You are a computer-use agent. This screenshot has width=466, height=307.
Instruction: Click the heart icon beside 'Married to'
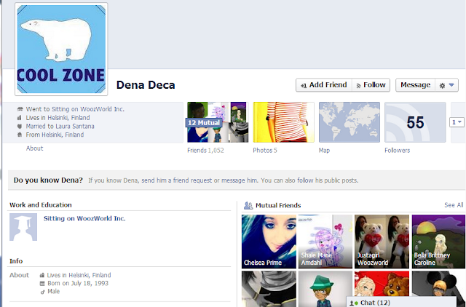click(20, 126)
